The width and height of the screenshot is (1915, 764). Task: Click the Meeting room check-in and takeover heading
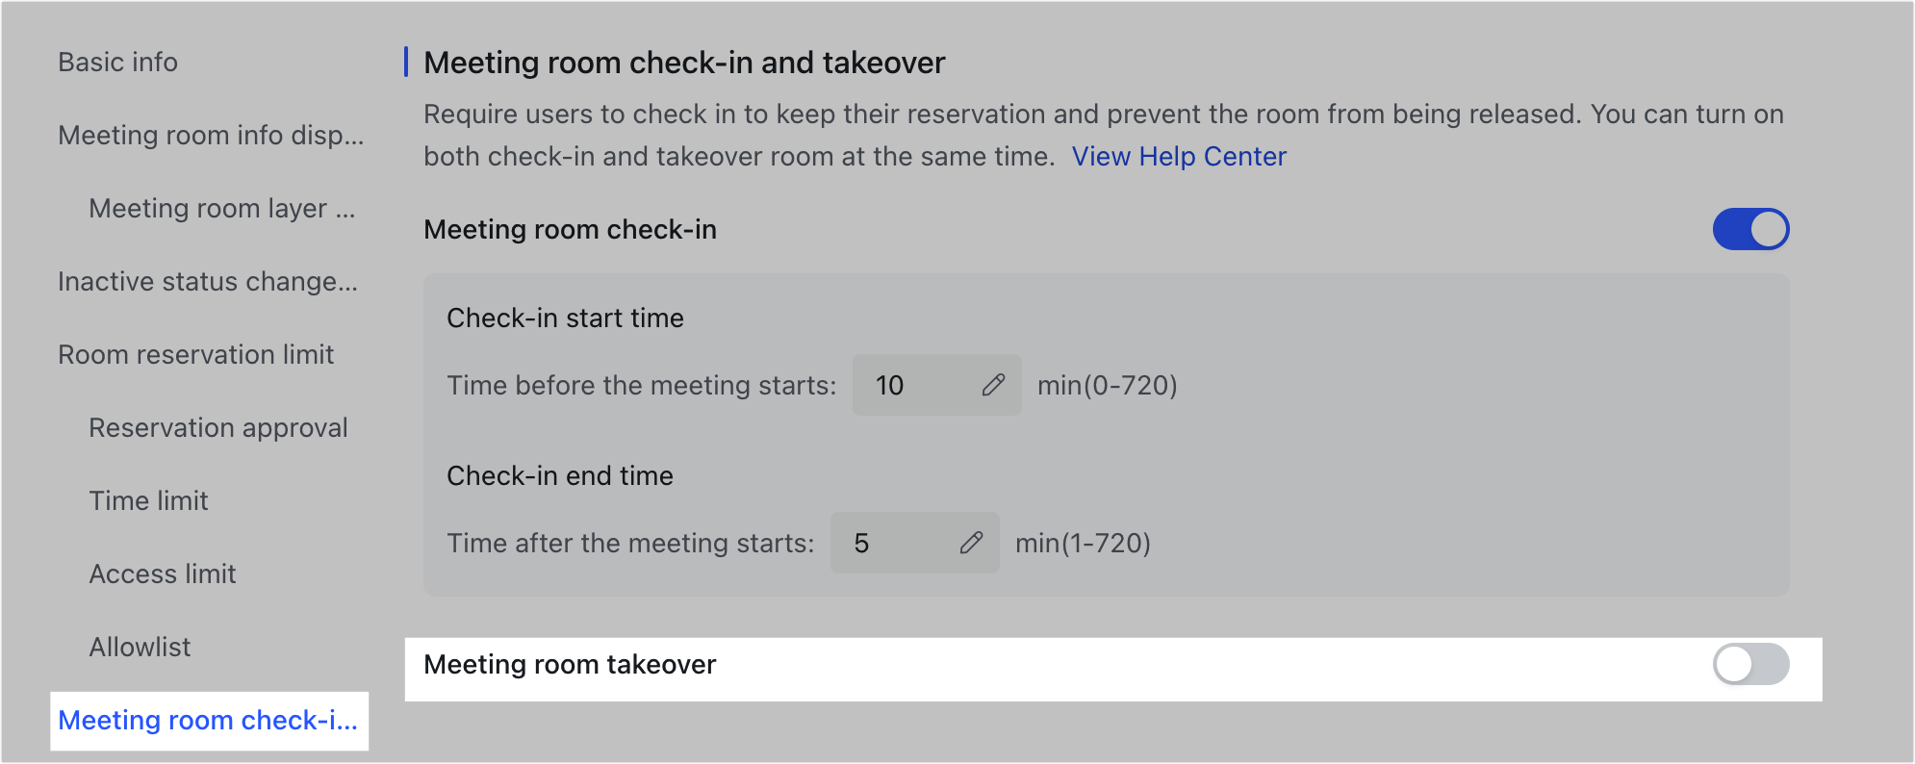tap(684, 62)
